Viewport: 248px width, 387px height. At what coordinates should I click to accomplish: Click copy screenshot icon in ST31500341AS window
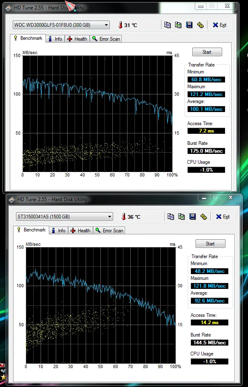point(182,216)
